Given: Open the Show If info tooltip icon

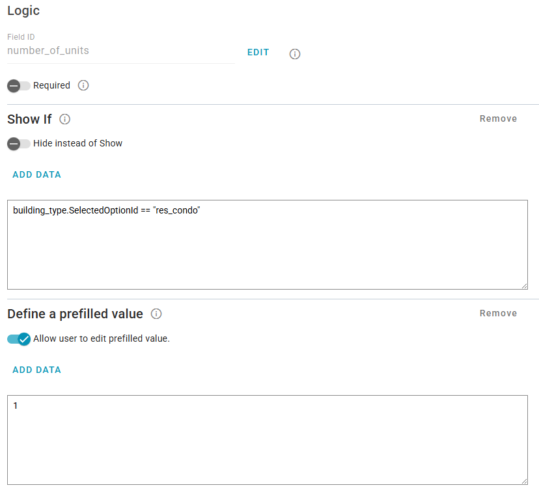Looking at the screenshot, I should 65,119.
